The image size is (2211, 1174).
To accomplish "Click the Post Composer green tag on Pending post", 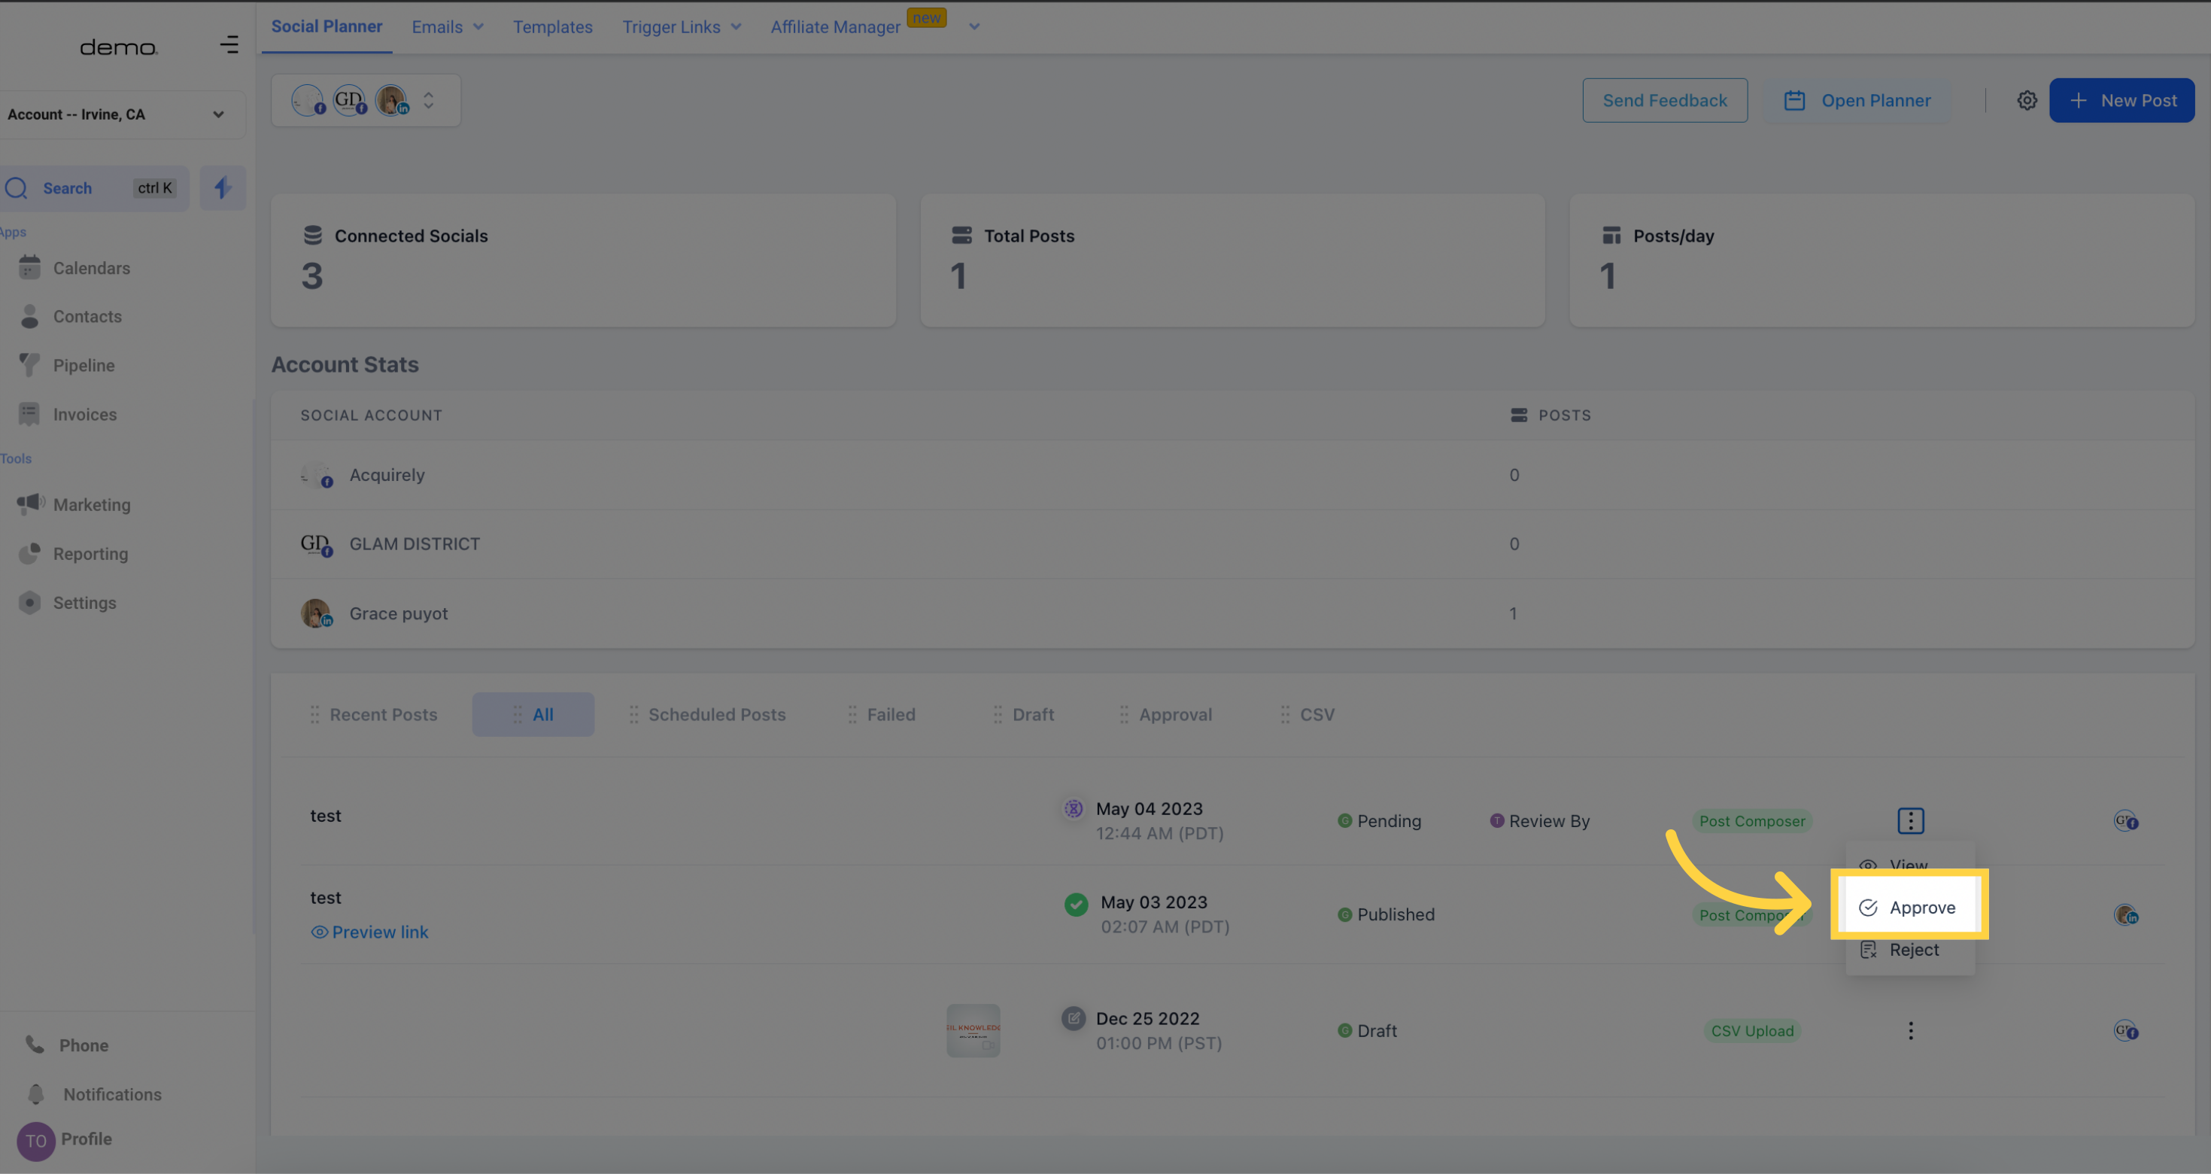I will (1751, 821).
